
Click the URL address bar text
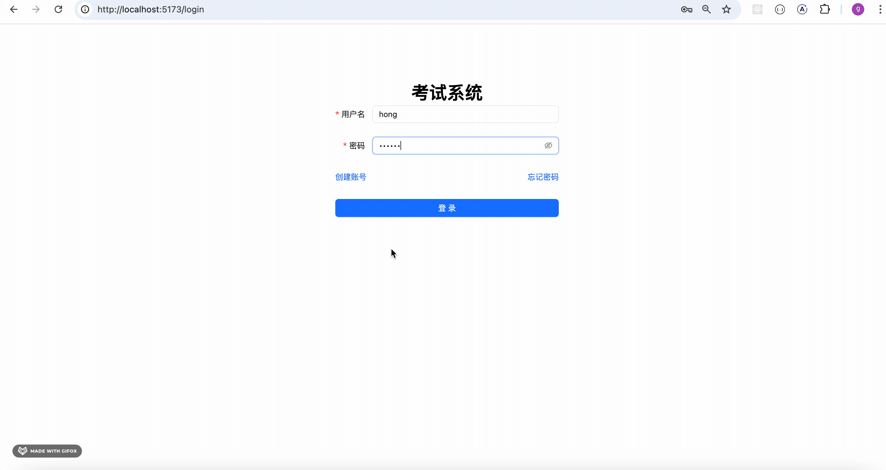pos(151,9)
